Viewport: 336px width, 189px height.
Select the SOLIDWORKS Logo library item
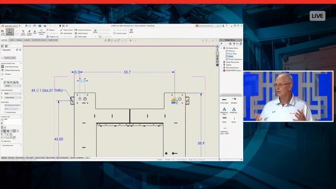pos(225,130)
